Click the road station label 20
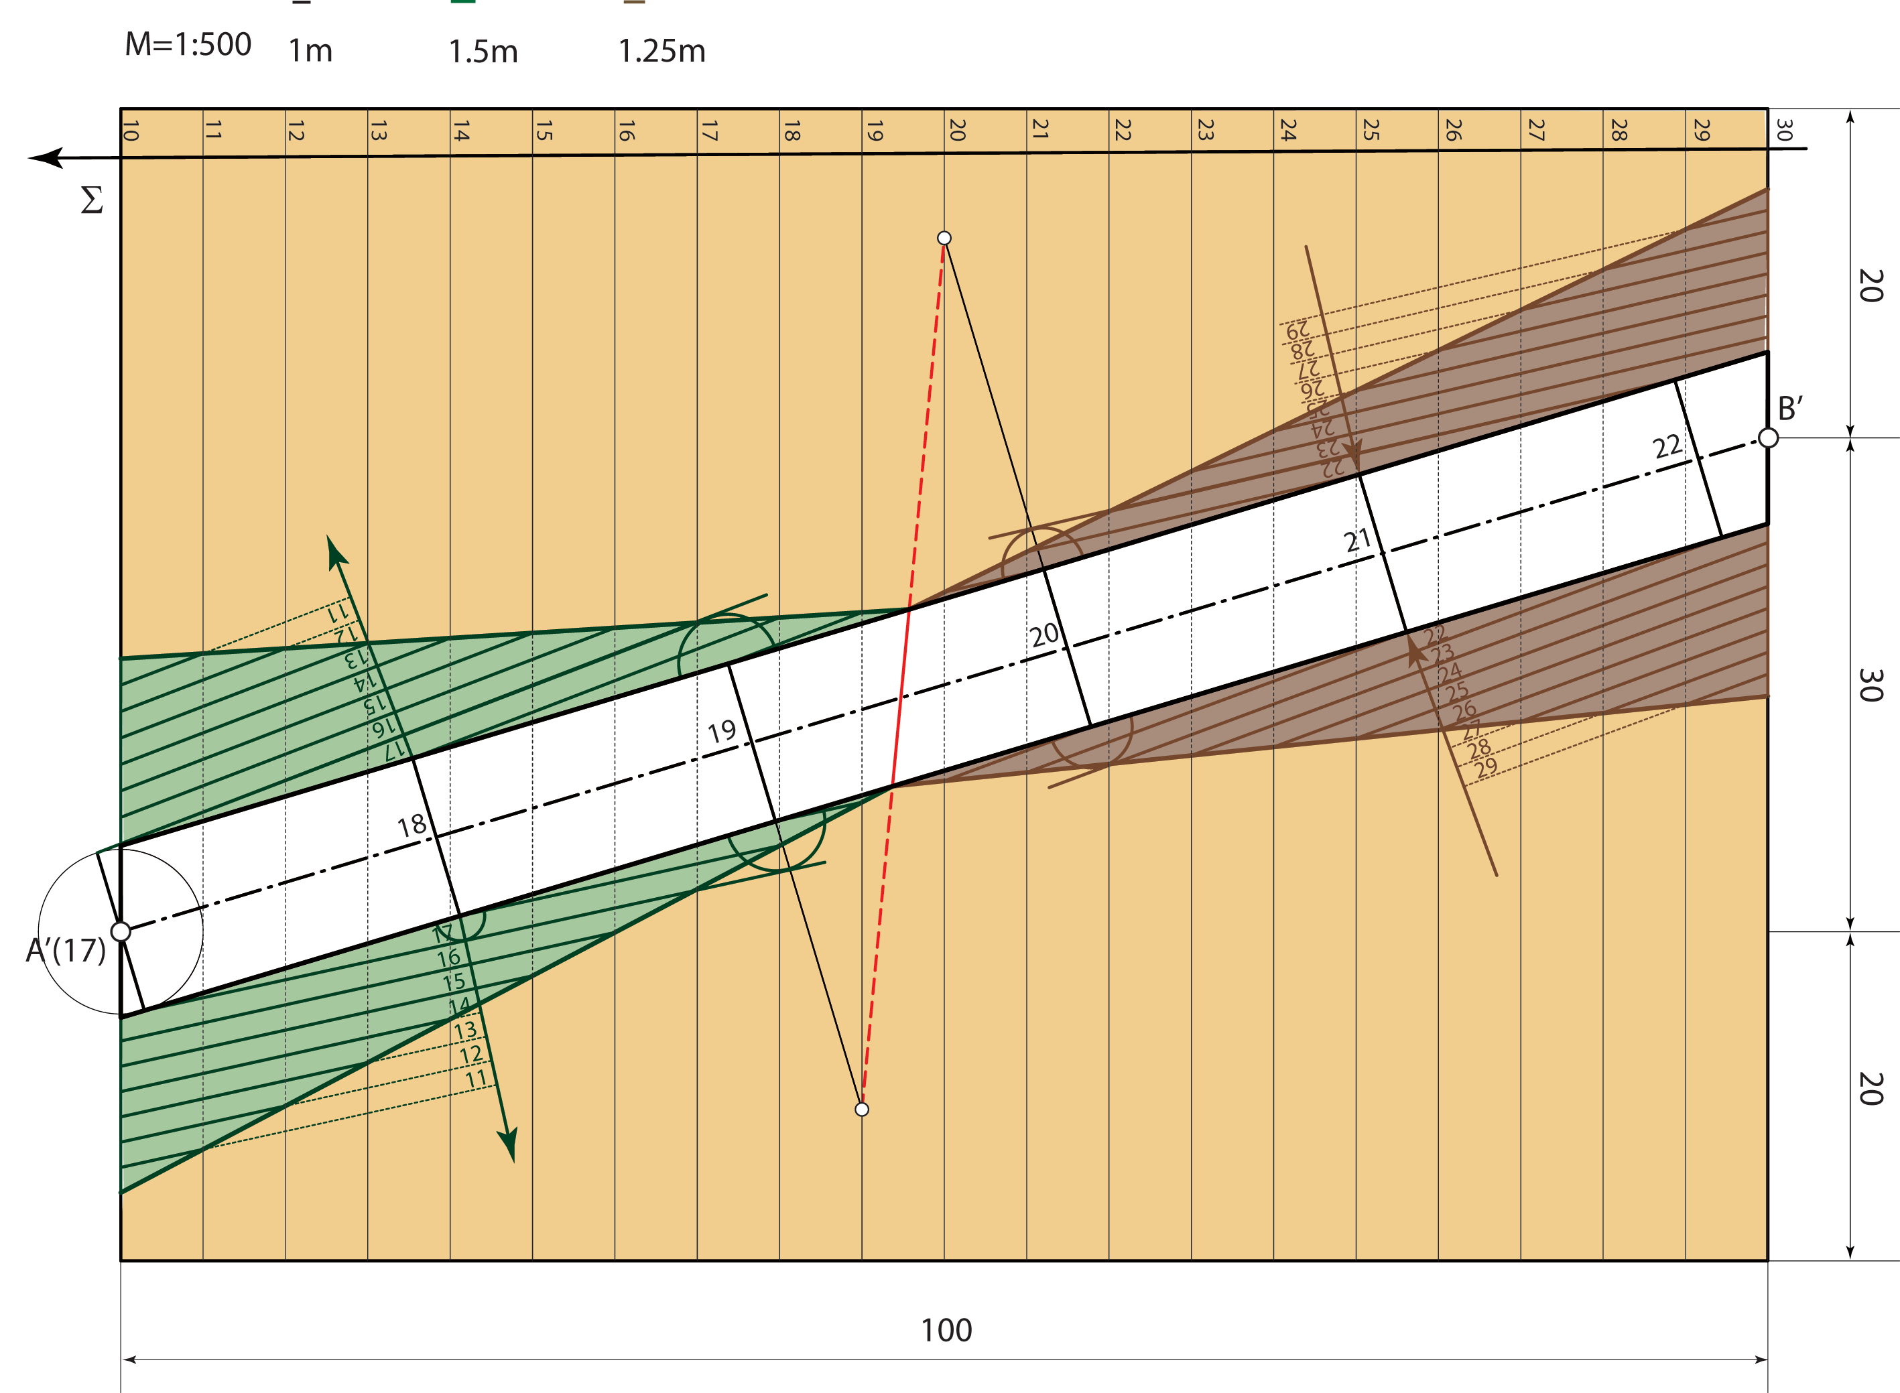 [1044, 635]
